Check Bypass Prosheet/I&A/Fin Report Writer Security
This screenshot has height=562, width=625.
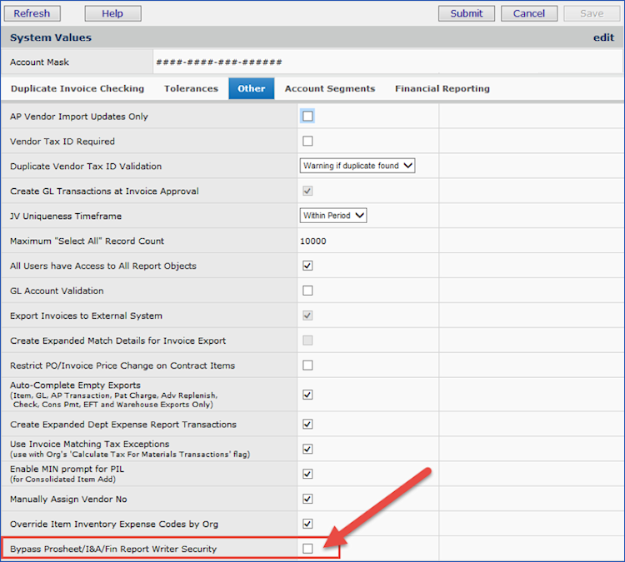(x=307, y=549)
